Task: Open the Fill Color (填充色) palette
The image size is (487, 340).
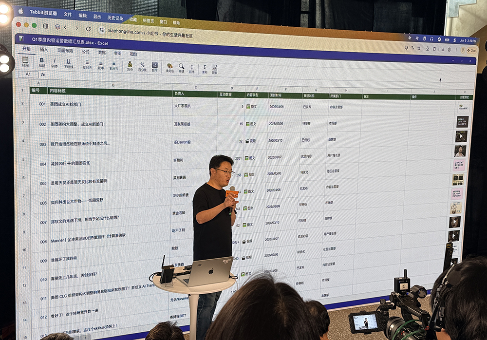Action: point(169,67)
